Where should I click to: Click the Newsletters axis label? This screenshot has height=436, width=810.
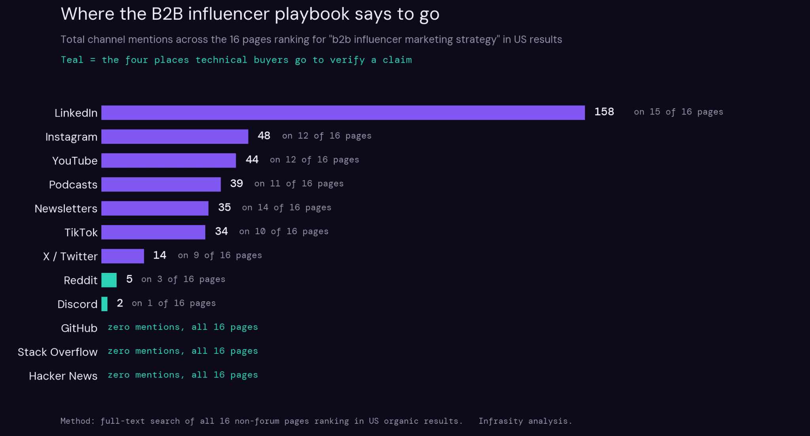coord(66,209)
